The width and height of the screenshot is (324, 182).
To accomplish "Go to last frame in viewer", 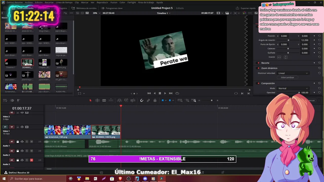I will [171, 93].
